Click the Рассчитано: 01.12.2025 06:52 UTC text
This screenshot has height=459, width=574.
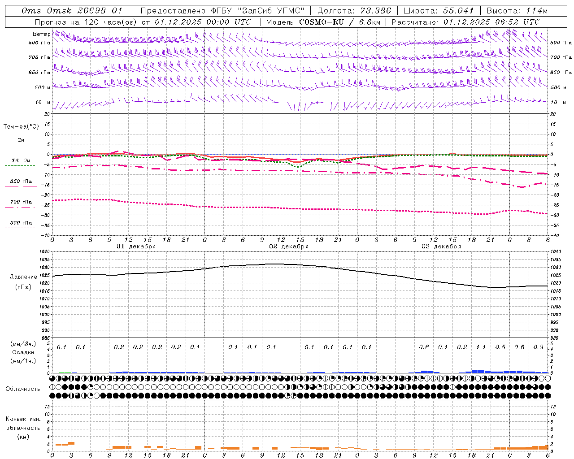pyautogui.click(x=465, y=22)
